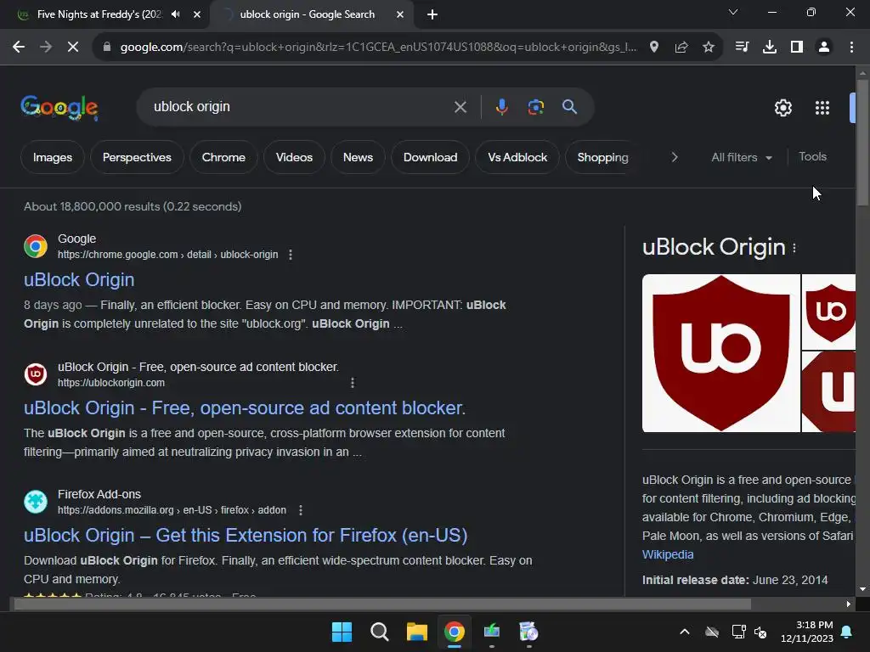Viewport: 870px width, 652px height.
Task: Close the Five Nights at Freddy's tab
Action: (197, 14)
